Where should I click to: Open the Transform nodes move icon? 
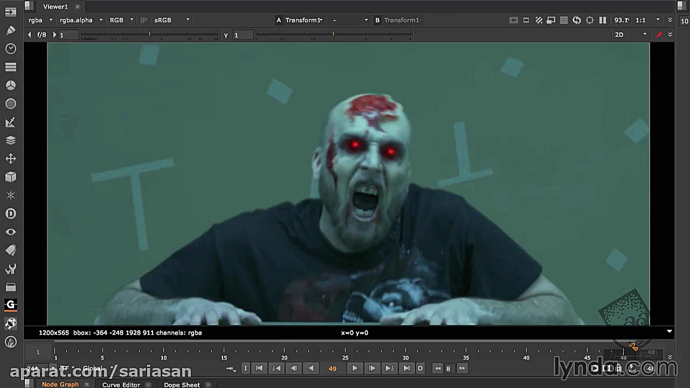[11, 158]
